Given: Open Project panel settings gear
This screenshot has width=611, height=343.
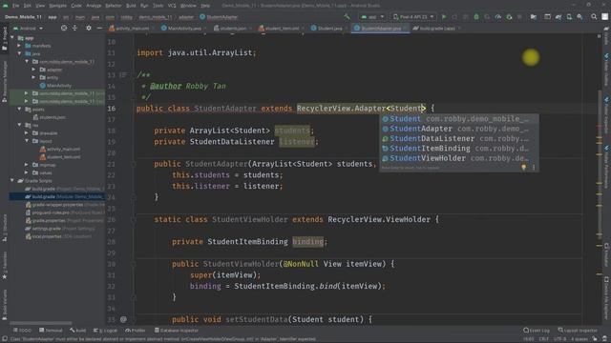Looking at the screenshot, I should pos(89,28).
